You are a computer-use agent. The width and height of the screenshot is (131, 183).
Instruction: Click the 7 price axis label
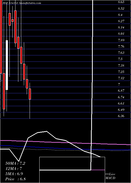coord(119,84)
